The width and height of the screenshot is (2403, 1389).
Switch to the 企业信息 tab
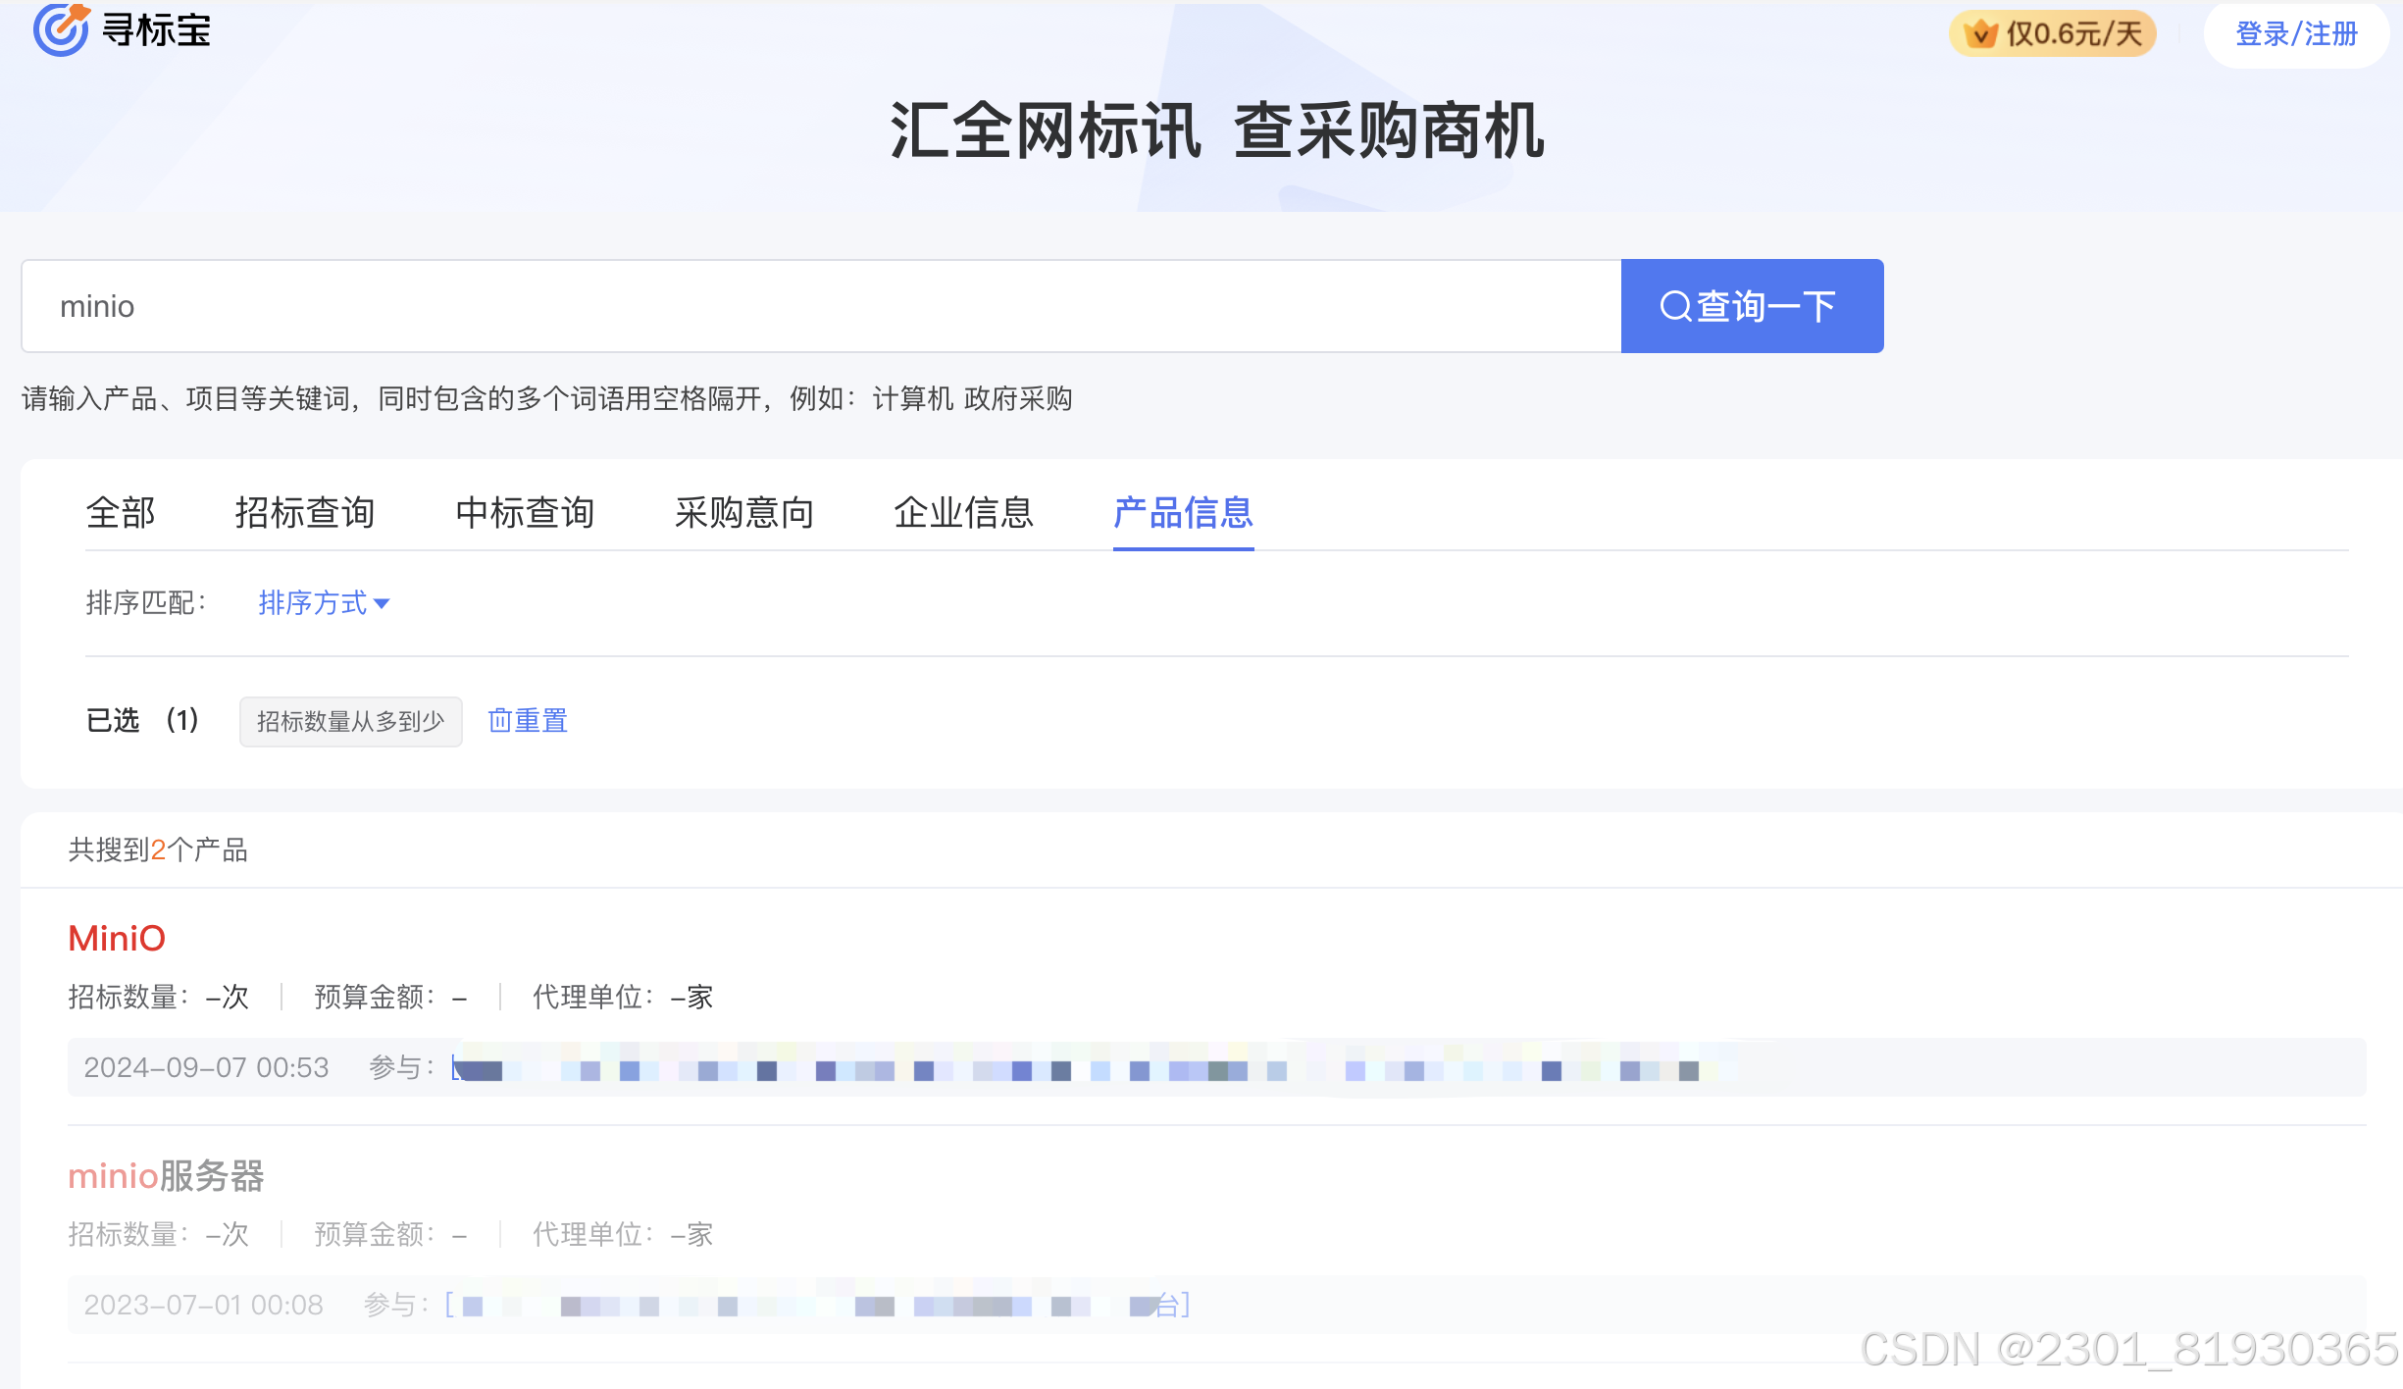964,512
